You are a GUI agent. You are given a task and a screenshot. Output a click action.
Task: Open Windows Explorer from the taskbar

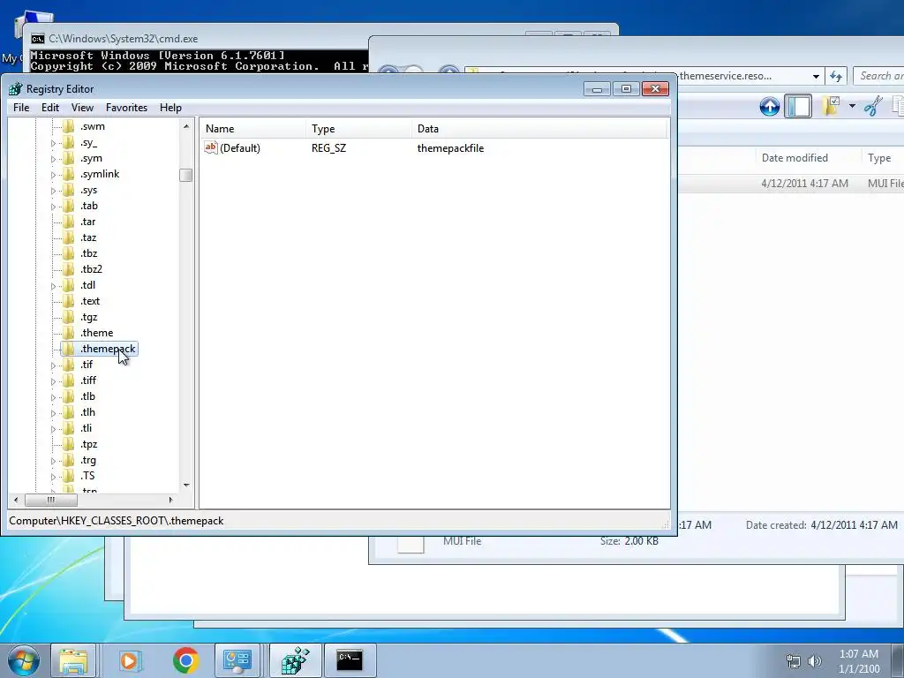(x=73, y=660)
